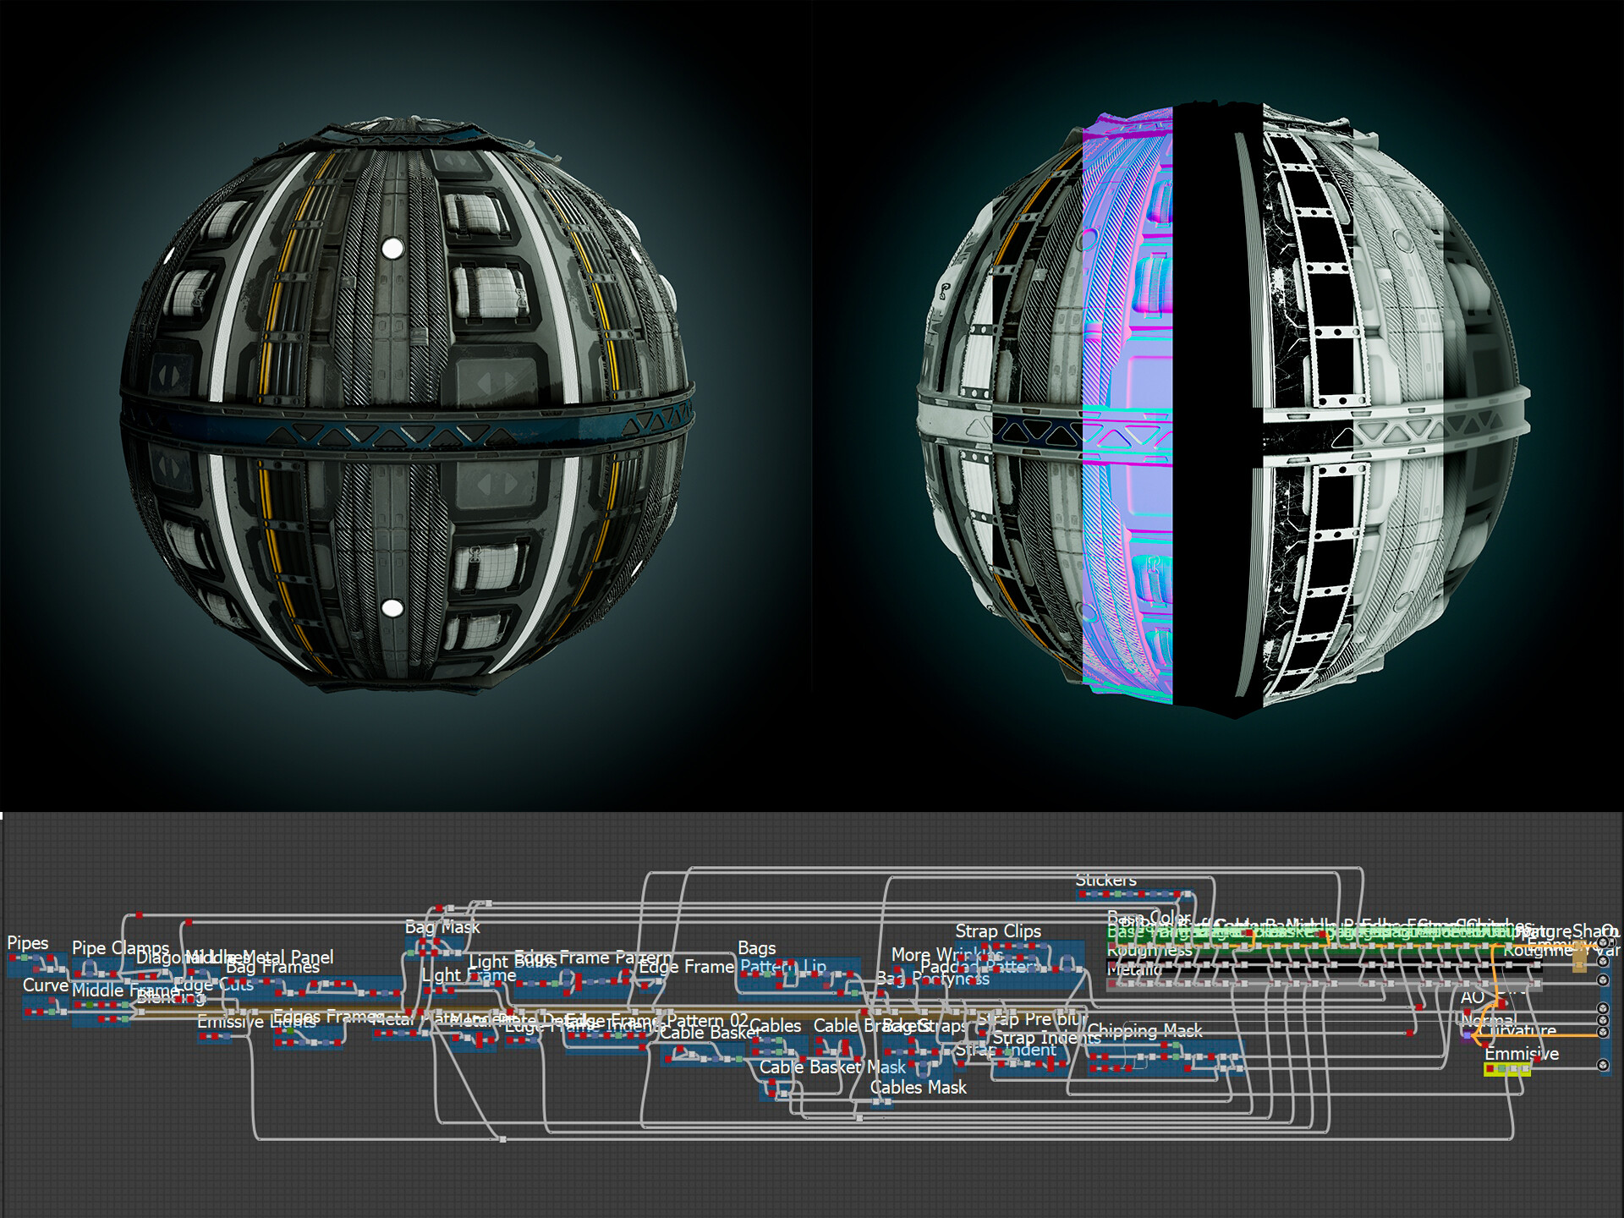
Task: Select the Cable Basket Mask frame
Action: 833,1067
